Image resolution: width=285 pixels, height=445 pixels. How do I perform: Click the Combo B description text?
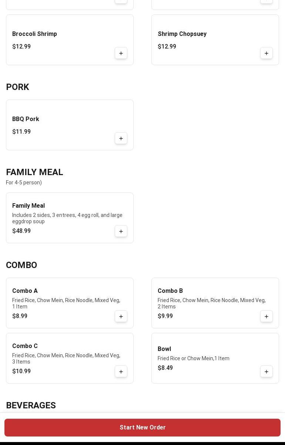(x=211, y=303)
